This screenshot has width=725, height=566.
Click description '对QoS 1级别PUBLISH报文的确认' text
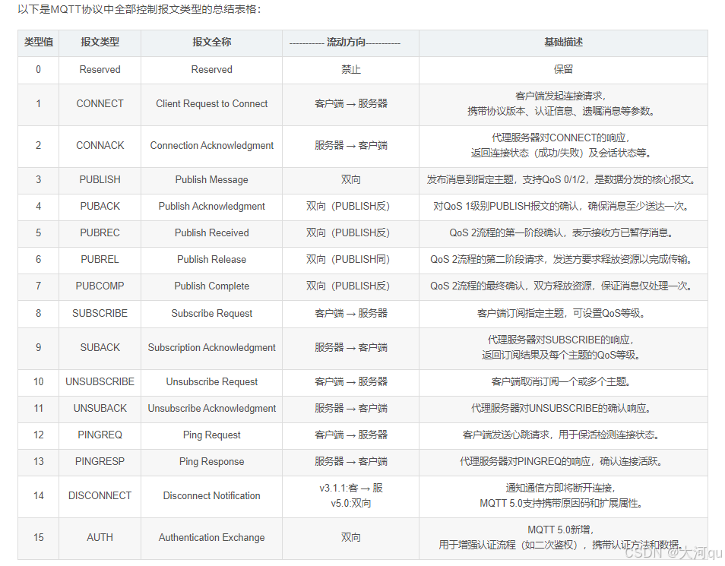click(x=505, y=206)
